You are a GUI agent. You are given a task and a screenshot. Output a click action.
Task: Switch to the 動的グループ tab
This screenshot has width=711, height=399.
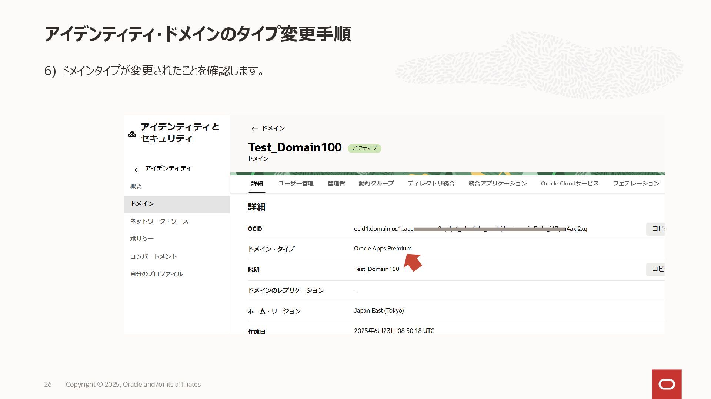pyautogui.click(x=376, y=183)
